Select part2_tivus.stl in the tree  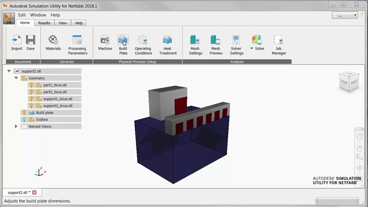click(55, 92)
